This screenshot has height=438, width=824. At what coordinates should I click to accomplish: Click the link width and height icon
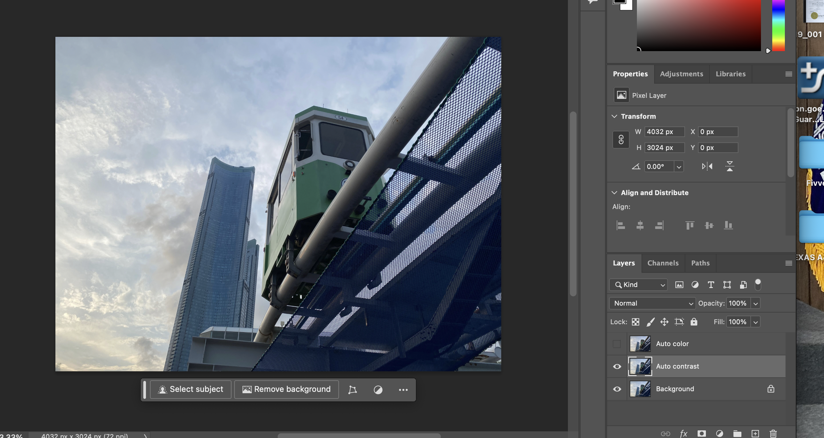621,140
